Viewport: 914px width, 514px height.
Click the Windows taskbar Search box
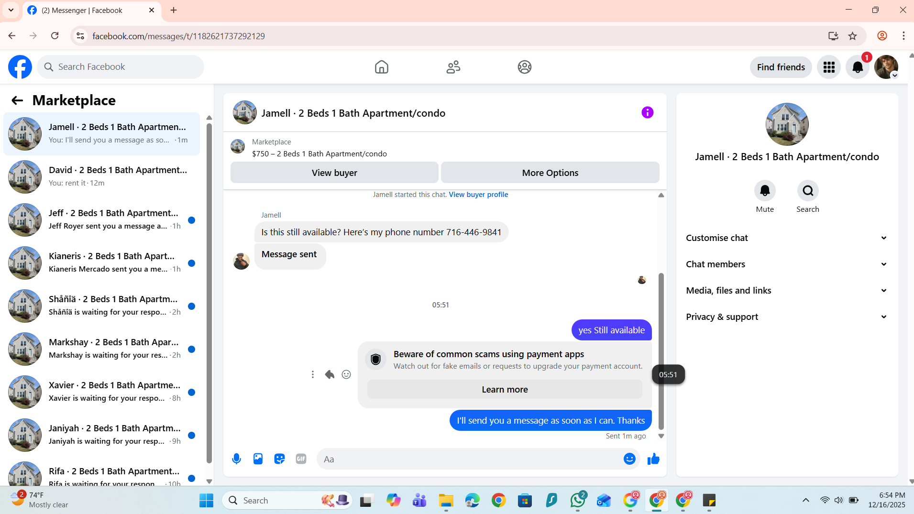[287, 500]
